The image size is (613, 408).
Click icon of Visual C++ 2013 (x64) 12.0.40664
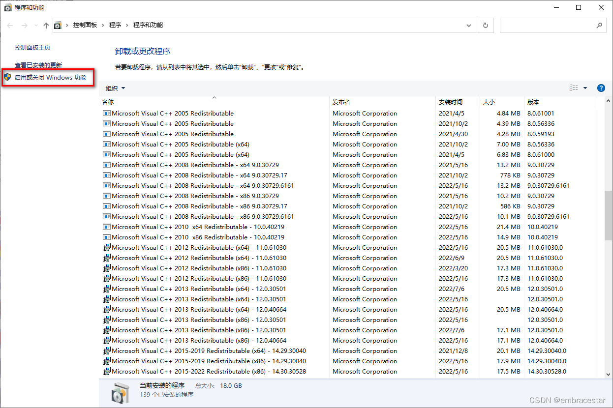pyautogui.click(x=107, y=309)
